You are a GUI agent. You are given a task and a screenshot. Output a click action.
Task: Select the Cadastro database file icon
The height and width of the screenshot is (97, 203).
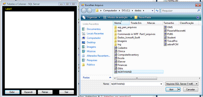point(116,48)
